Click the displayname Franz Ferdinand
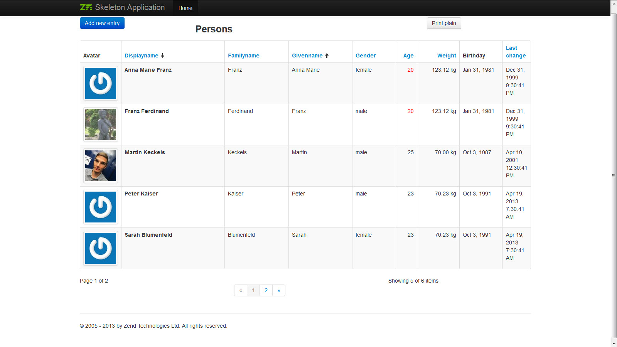The height and width of the screenshot is (347, 617). [x=147, y=111]
